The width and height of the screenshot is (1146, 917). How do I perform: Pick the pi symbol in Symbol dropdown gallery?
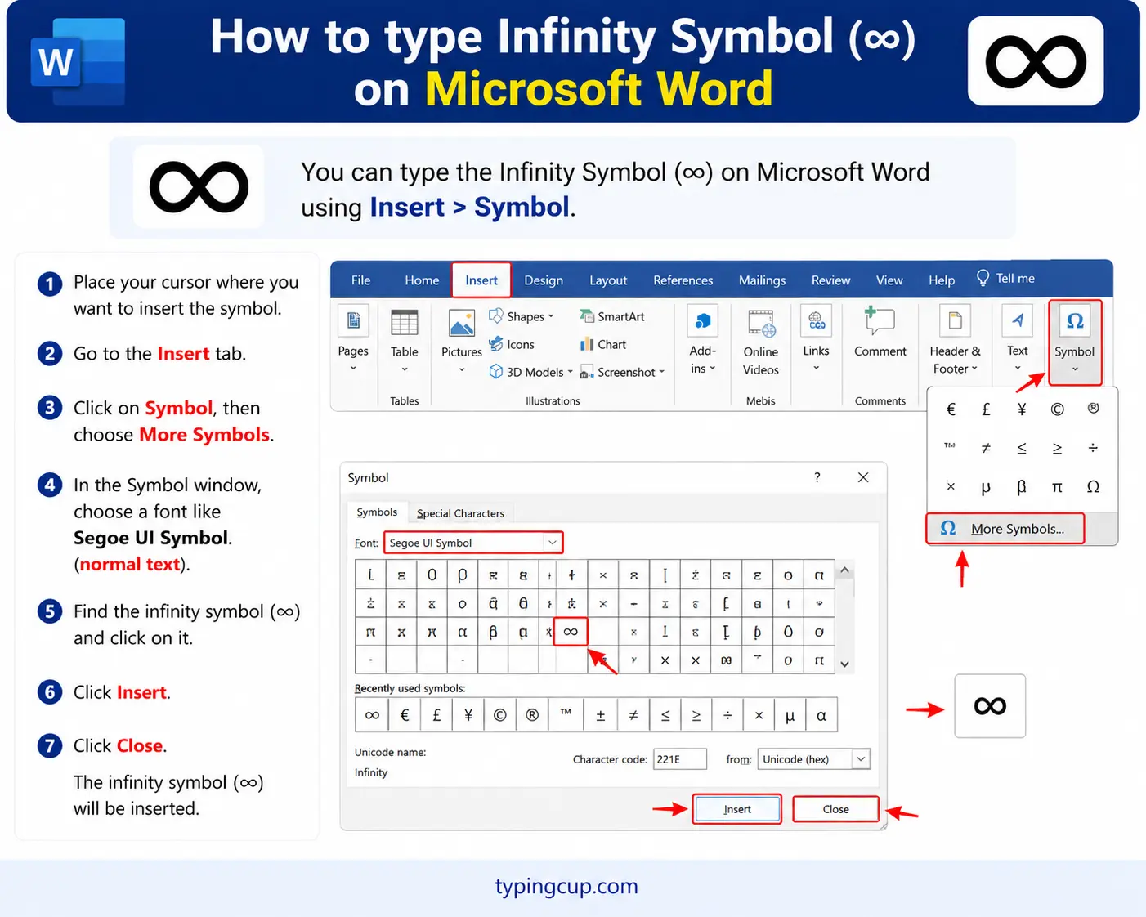(1057, 487)
